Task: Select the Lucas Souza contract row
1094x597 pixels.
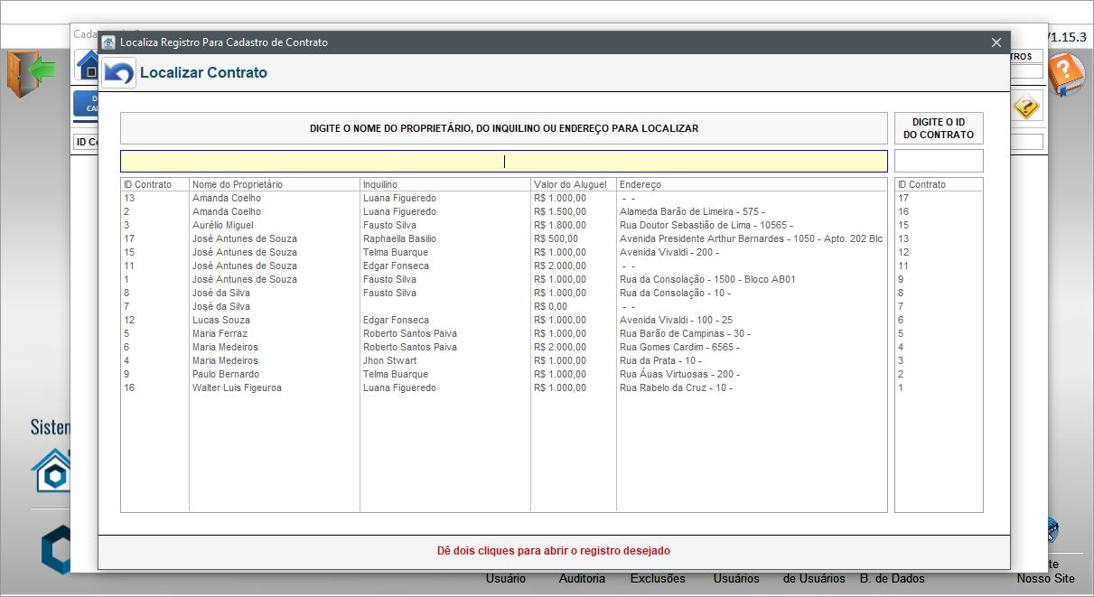Action: 220,320
